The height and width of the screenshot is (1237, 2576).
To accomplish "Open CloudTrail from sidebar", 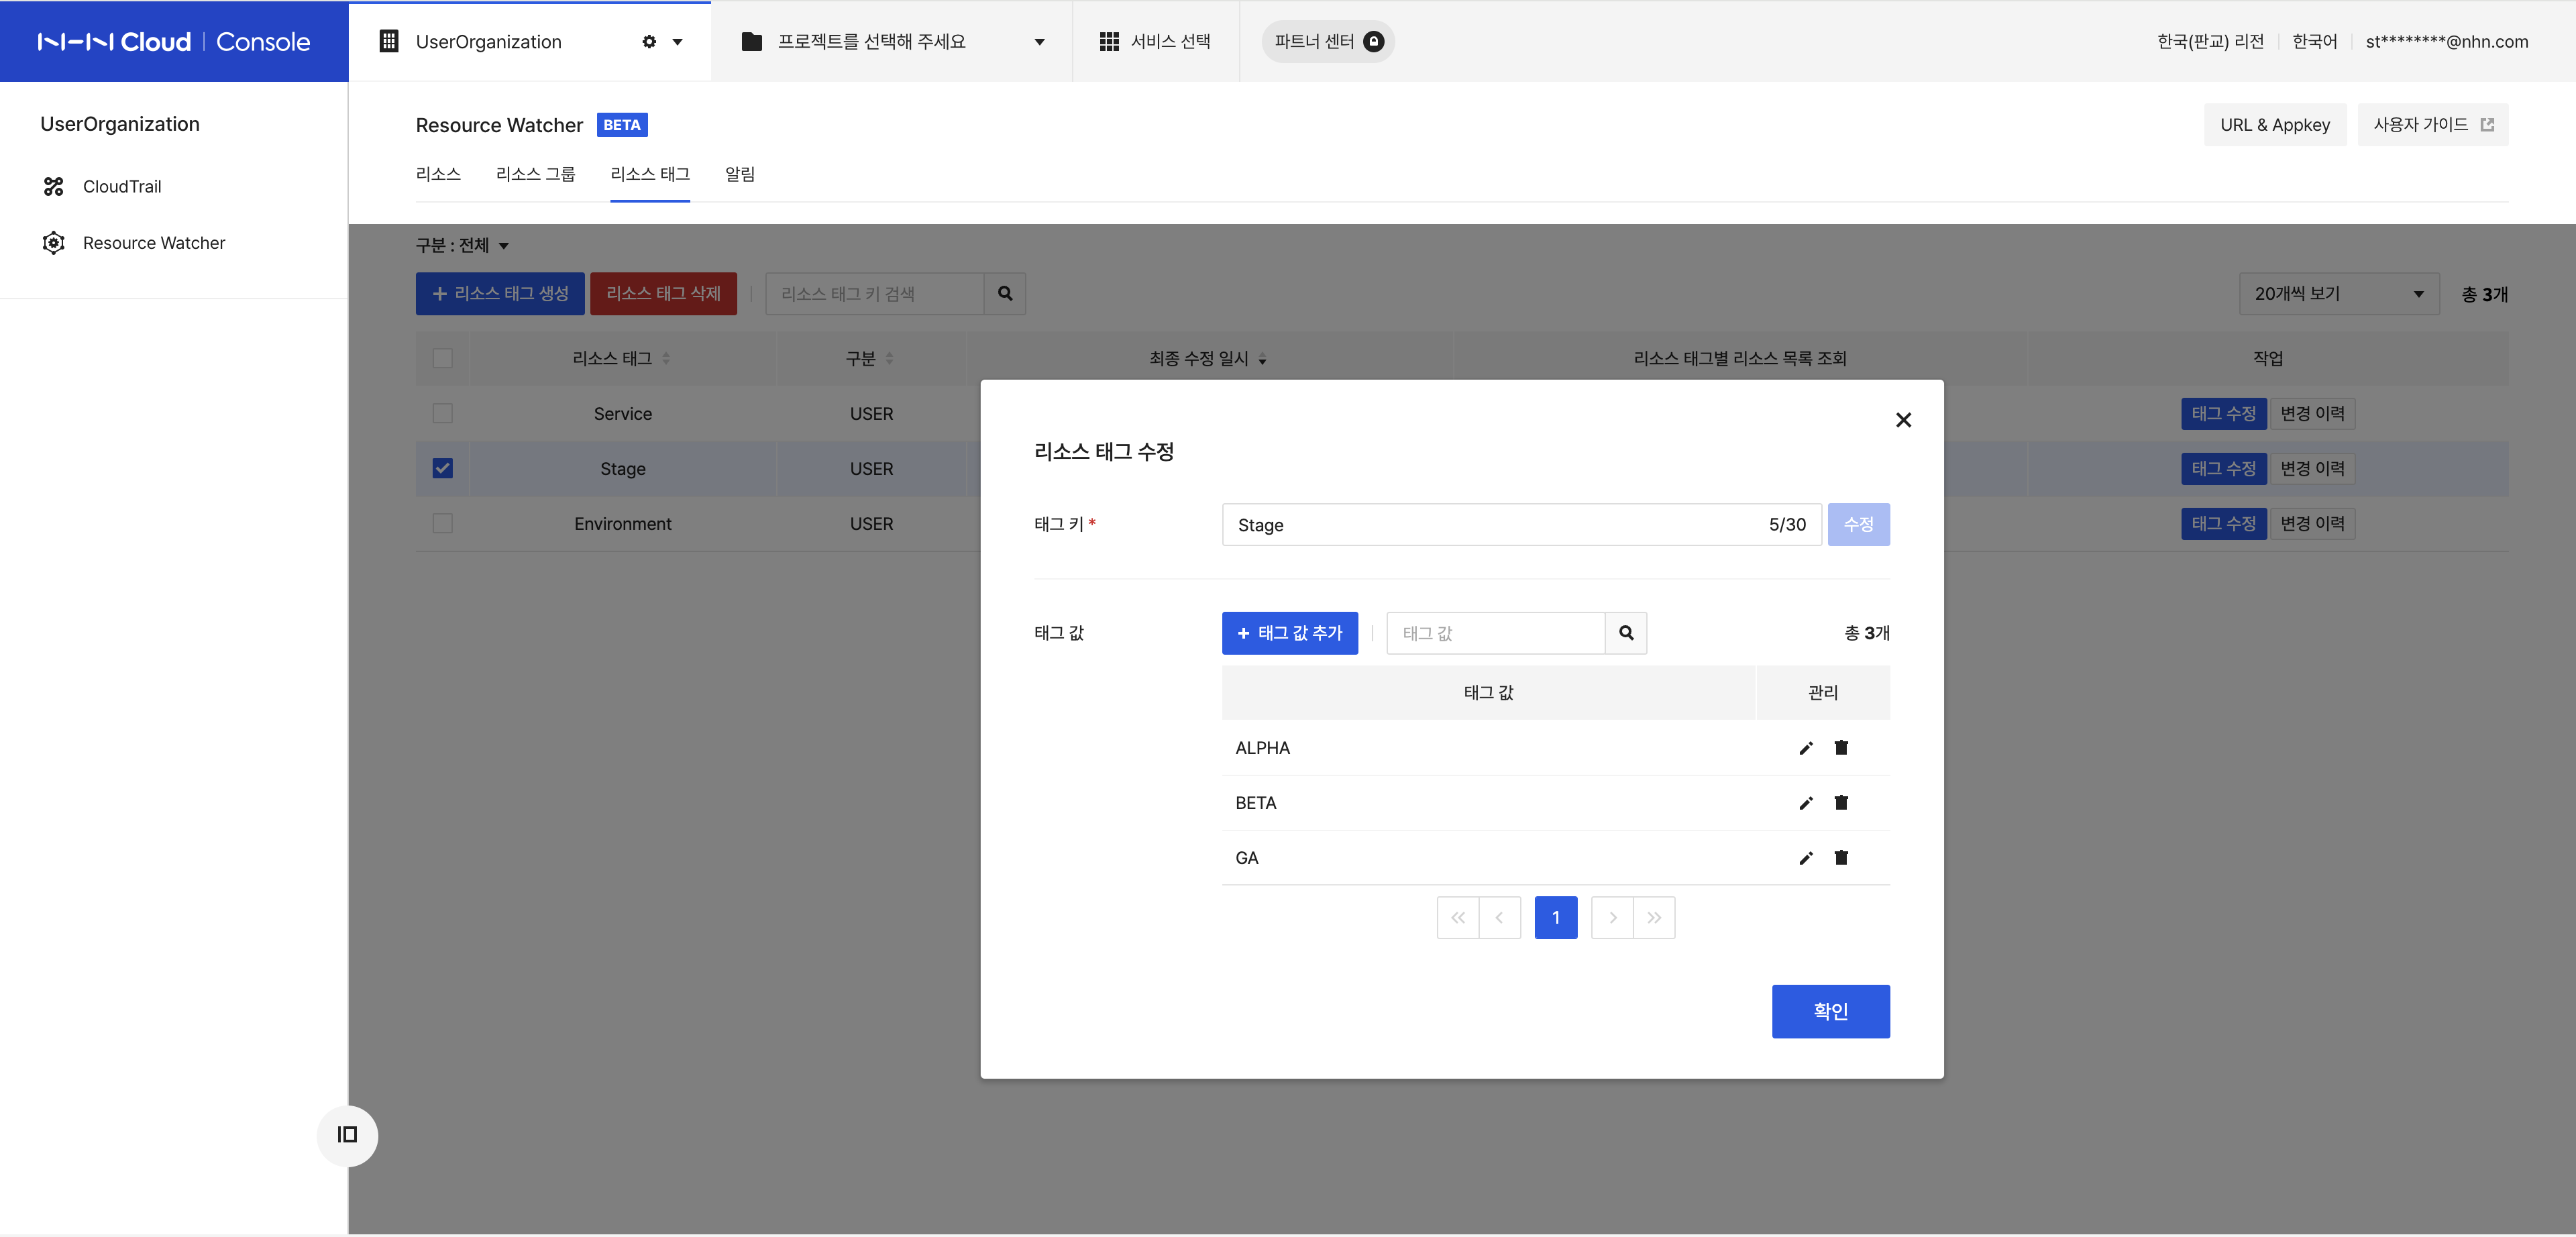I will 122,187.
